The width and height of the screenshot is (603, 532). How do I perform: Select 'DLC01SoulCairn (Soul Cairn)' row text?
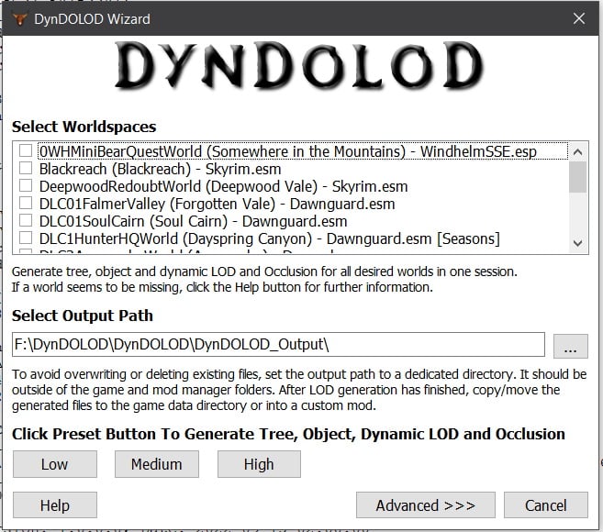pos(133,221)
